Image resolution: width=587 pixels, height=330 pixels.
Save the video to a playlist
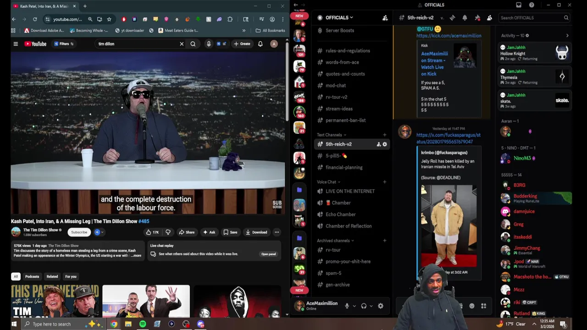click(x=230, y=232)
